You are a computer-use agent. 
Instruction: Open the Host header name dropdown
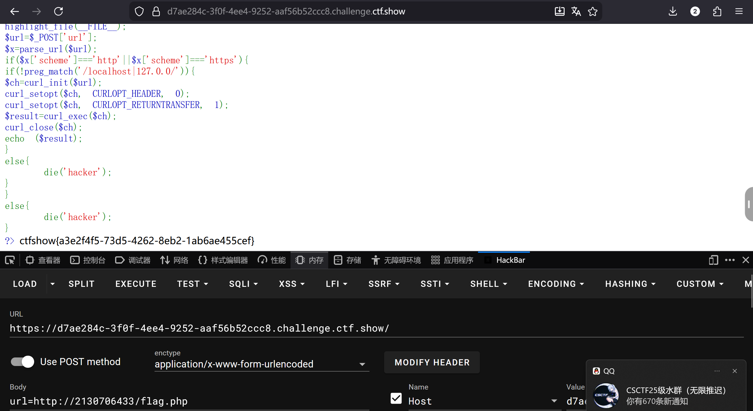point(554,401)
